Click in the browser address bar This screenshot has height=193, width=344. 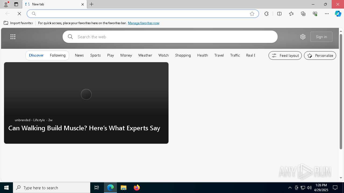pyautogui.click(x=143, y=14)
